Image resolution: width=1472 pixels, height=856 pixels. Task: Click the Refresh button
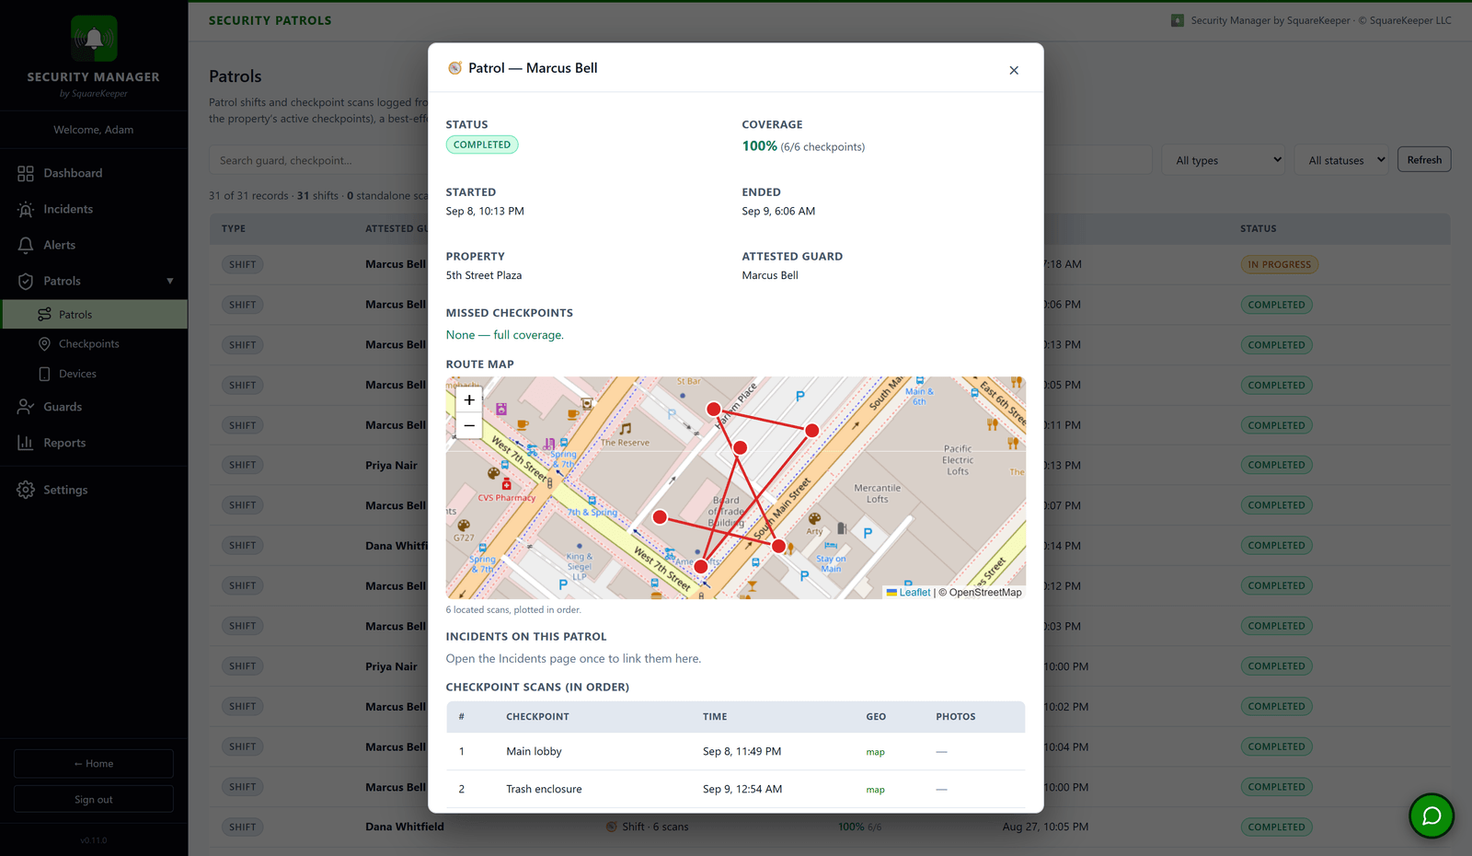[x=1424, y=159]
